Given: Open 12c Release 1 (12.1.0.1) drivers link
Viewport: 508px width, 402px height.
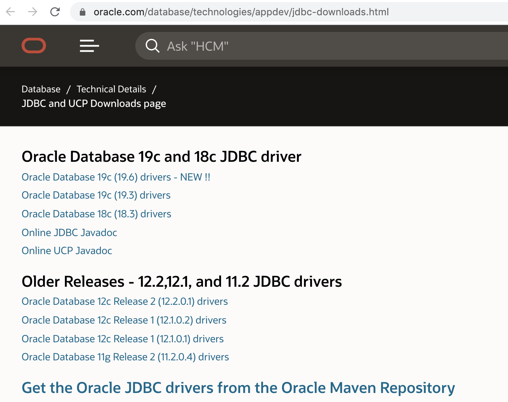Looking at the screenshot, I should click(123, 339).
